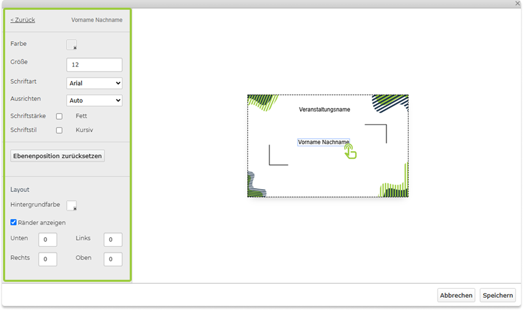Click the Rechts margin input field
Screen dimensions: 523x310
[47, 259]
